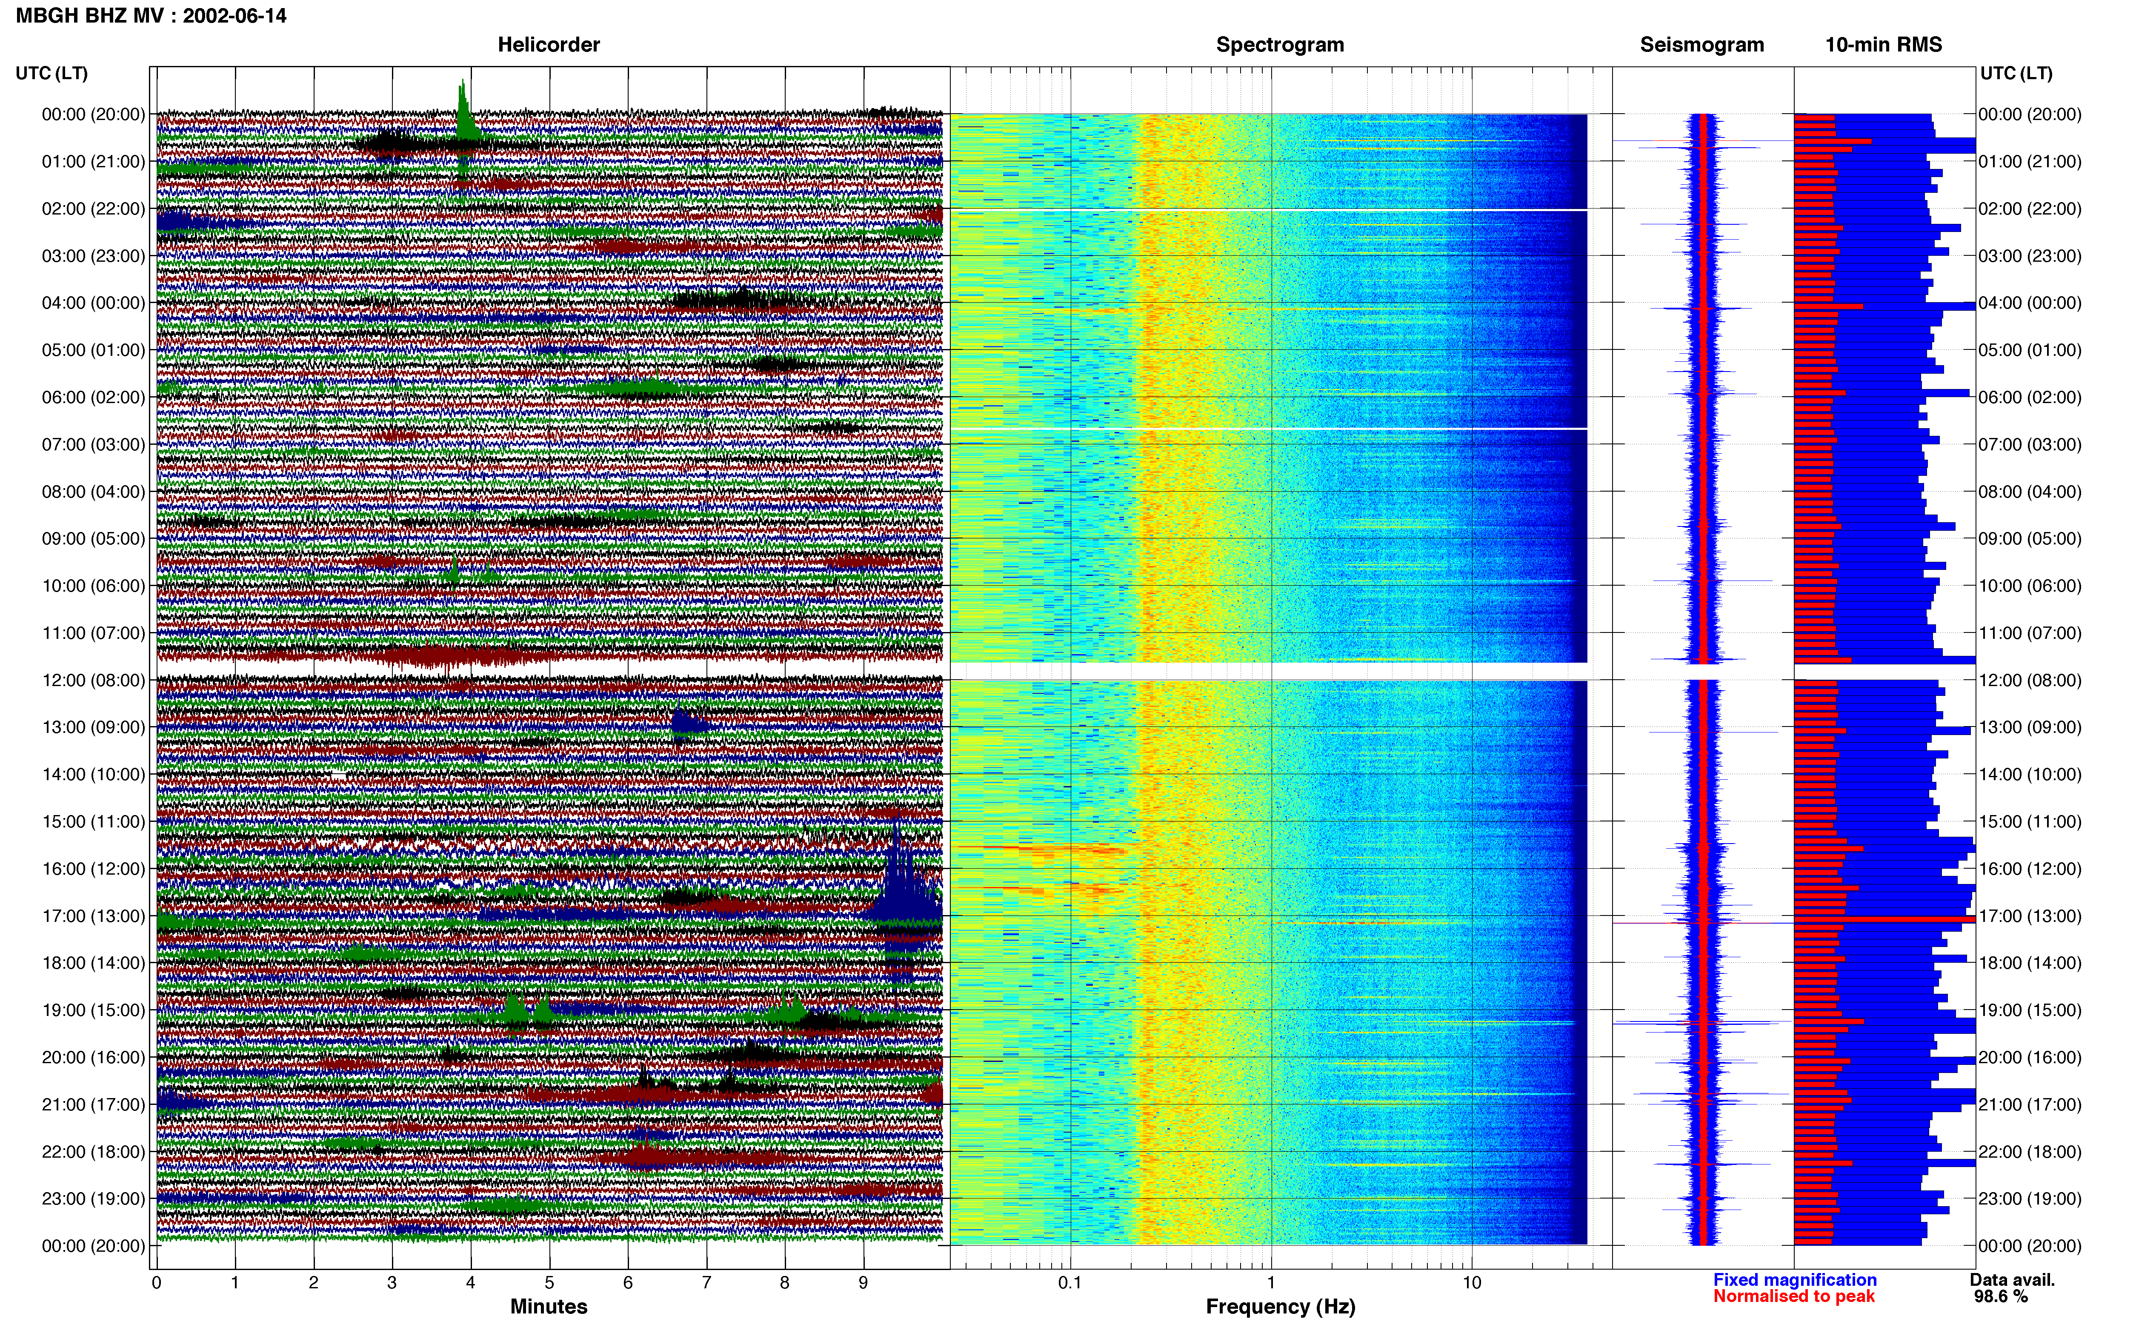
Task: Click the 'Minutes' x-axis label
Action: click(x=549, y=1306)
